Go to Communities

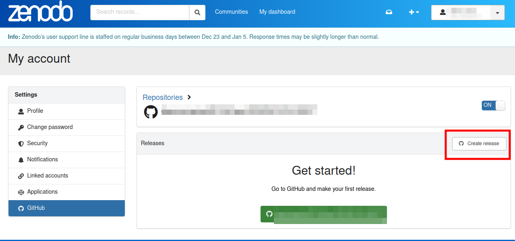(x=231, y=12)
